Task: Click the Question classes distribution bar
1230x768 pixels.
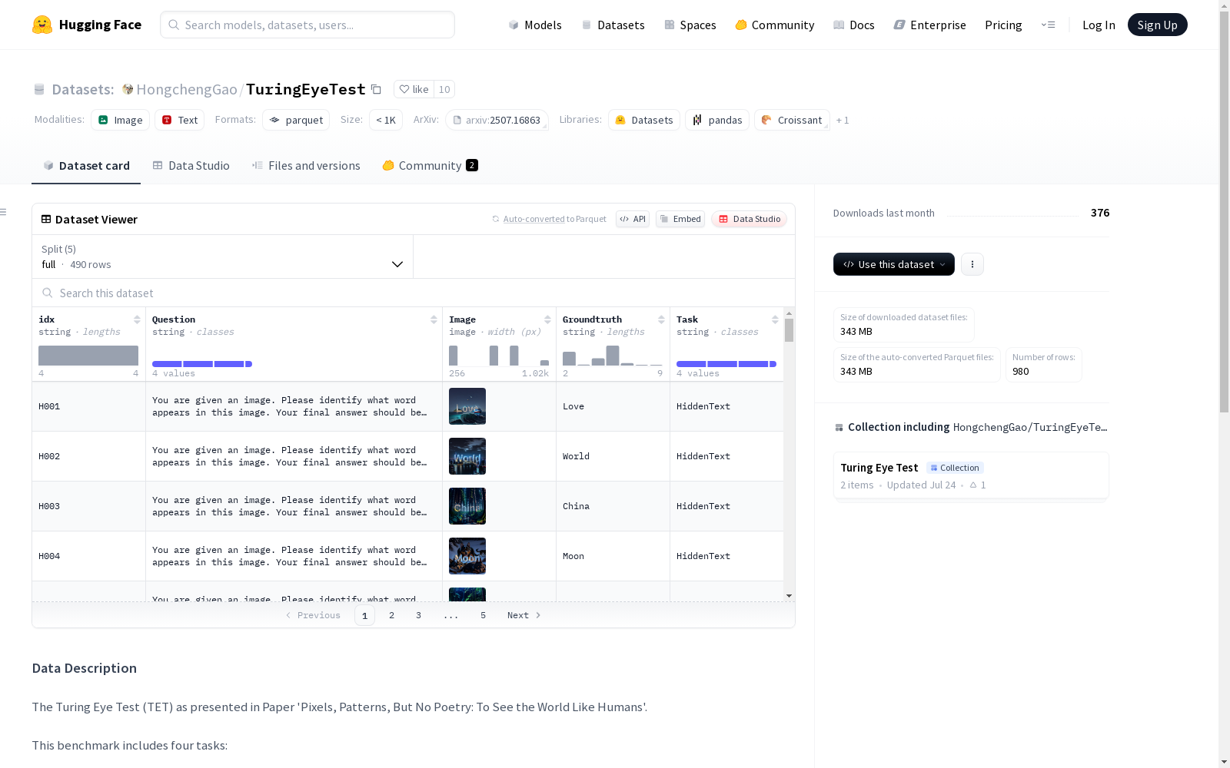Action: click(x=202, y=364)
